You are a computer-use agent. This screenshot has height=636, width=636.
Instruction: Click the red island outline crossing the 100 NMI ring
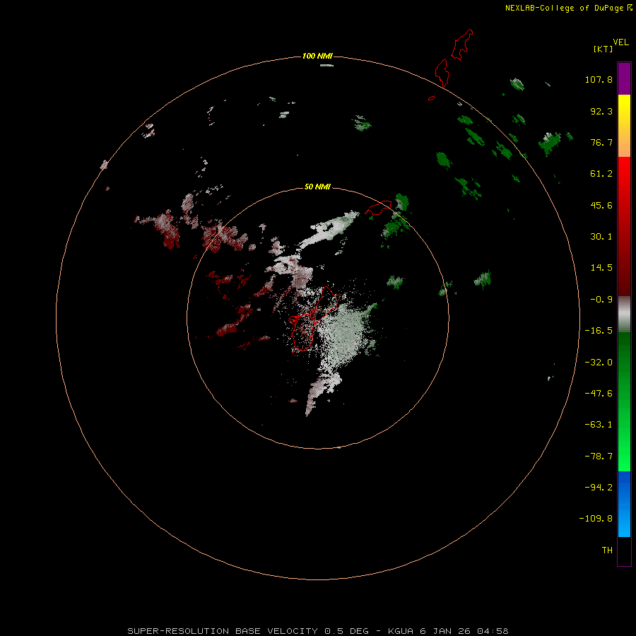pos(442,73)
